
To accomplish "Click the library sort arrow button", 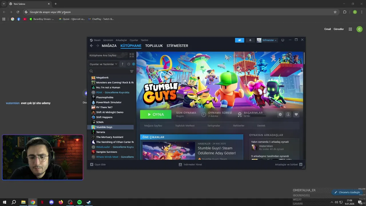I will pyautogui.click(x=122, y=64).
